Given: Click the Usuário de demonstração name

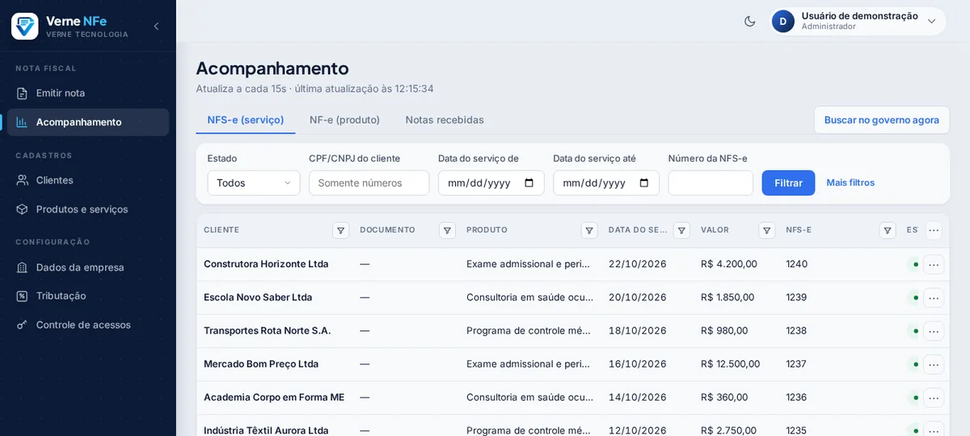Looking at the screenshot, I should (860, 15).
